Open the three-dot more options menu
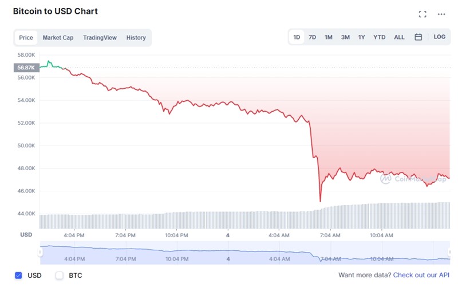Viewport: 458px width, 291px height. tap(441, 14)
